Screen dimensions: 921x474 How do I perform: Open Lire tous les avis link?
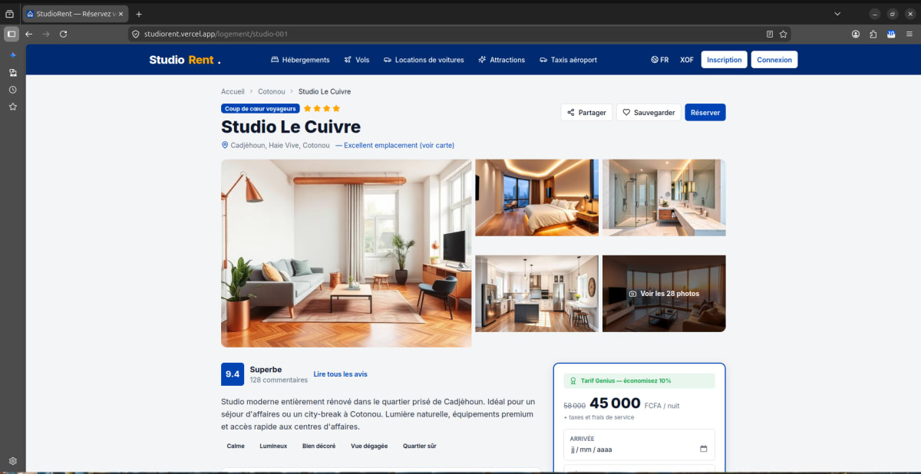point(341,374)
